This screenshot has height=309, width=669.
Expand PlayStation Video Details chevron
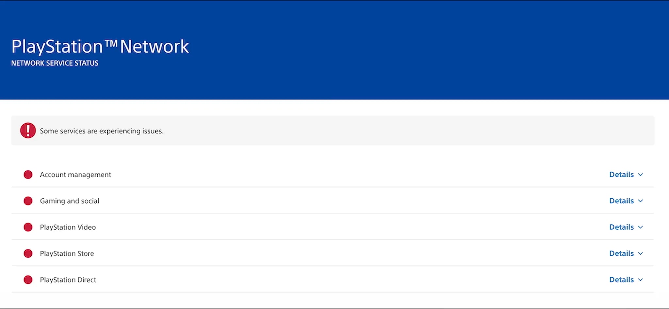click(641, 227)
